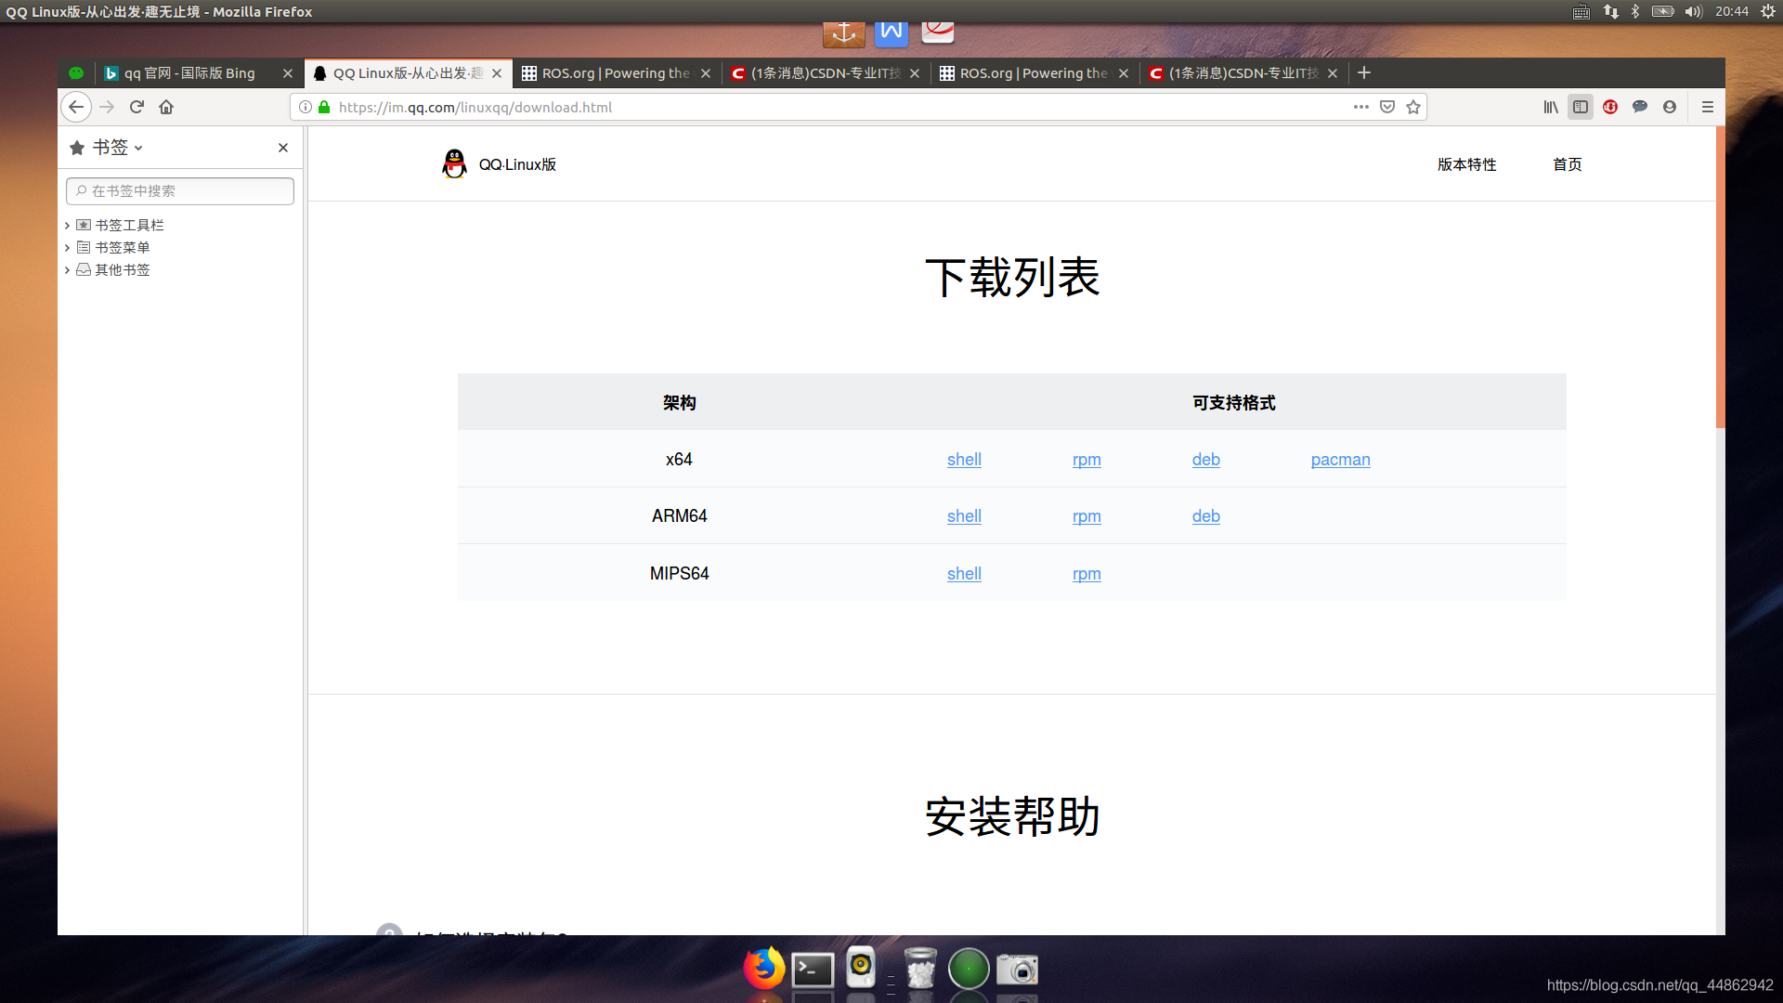Open the 书签 sidebar switcher dropdown
The image size is (1783, 1003).
pyautogui.click(x=106, y=148)
